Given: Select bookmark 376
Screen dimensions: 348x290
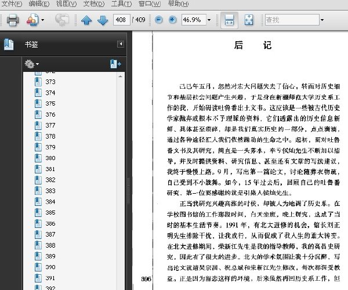Looking at the screenshot, I should [x=50, y=114].
